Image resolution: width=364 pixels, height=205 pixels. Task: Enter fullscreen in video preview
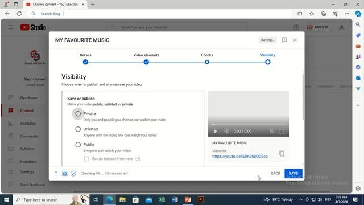(282, 132)
